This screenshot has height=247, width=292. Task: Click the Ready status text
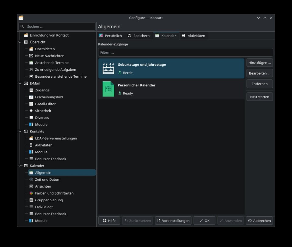[128, 94]
